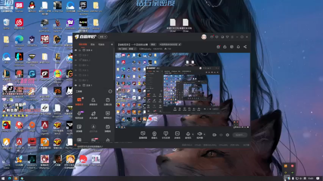Open the mode switch pill beside the logo
Screen dimensions: 323x181
(x=103, y=37)
